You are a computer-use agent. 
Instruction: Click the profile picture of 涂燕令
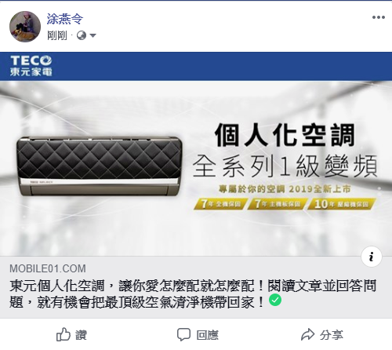pyautogui.click(x=25, y=27)
